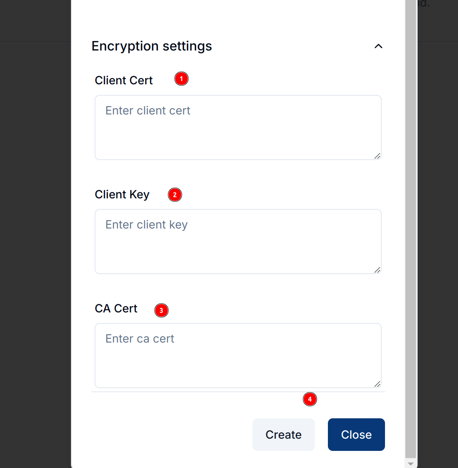
Task: Click the chevron beside Encryption settings
Action: (378, 46)
